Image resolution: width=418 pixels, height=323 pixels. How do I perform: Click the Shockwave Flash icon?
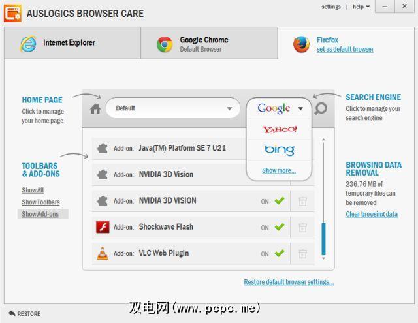click(x=103, y=227)
